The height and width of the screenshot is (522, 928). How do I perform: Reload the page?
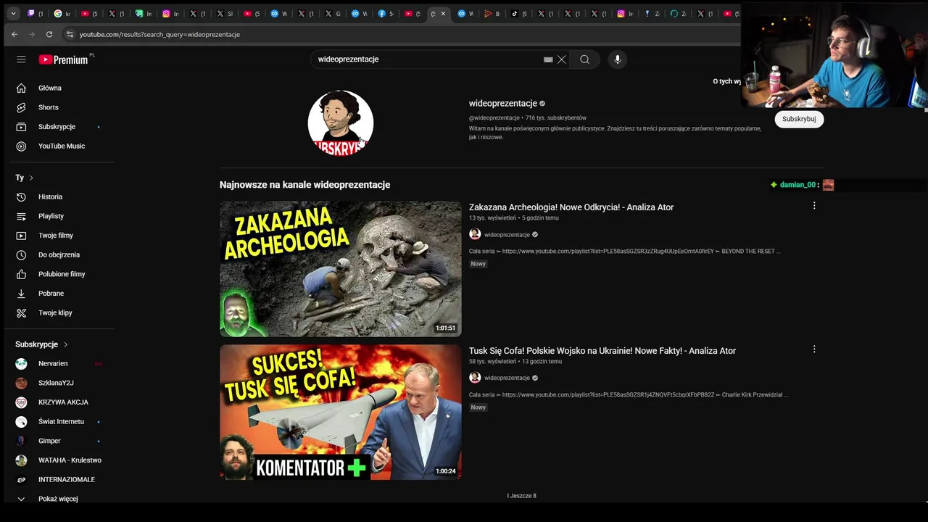49,34
